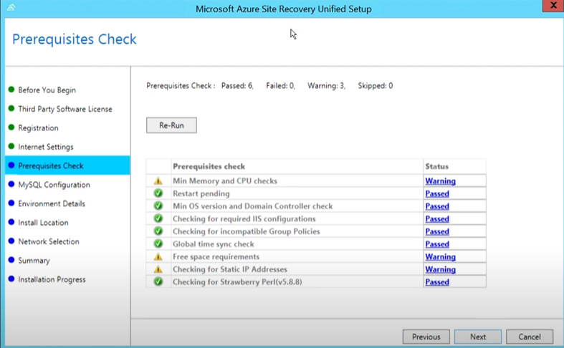Click the blue bullet next to Installation Progress
The width and height of the screenshot is (564, 348).
(11, 279)
